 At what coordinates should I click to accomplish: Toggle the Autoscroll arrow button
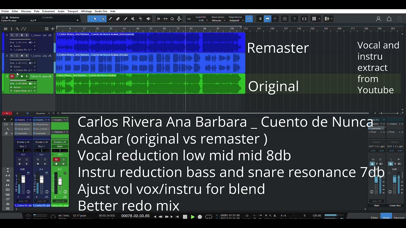267,19
